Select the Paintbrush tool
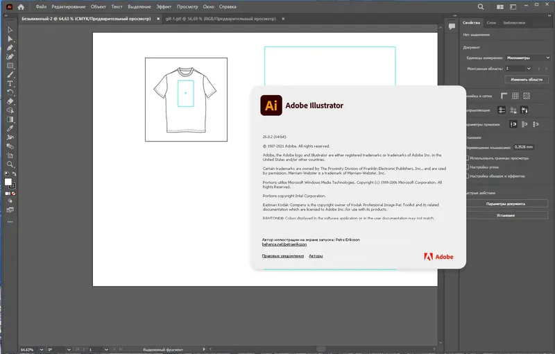The image size is (555, 354). coord(10,75)
